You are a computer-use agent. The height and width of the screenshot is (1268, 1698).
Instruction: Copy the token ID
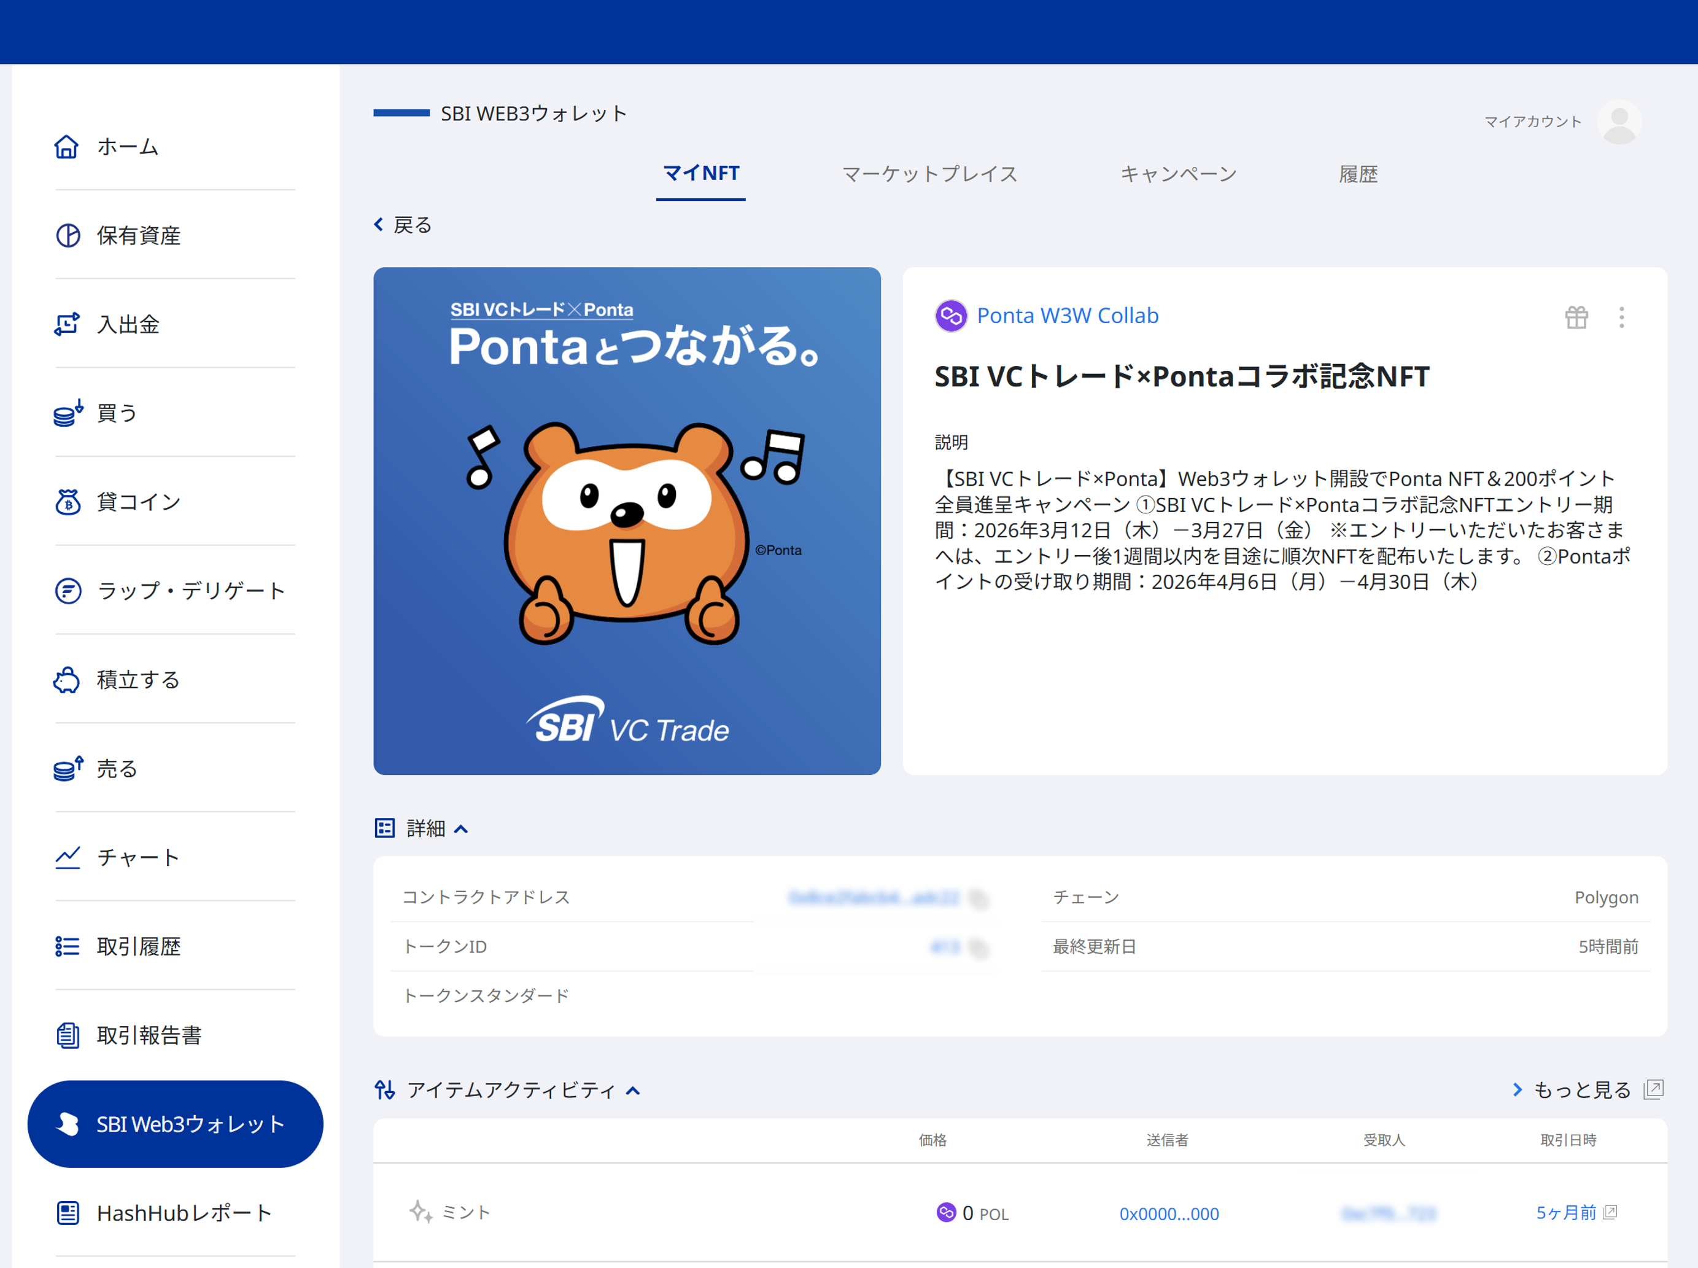click(x=979, y=948)
